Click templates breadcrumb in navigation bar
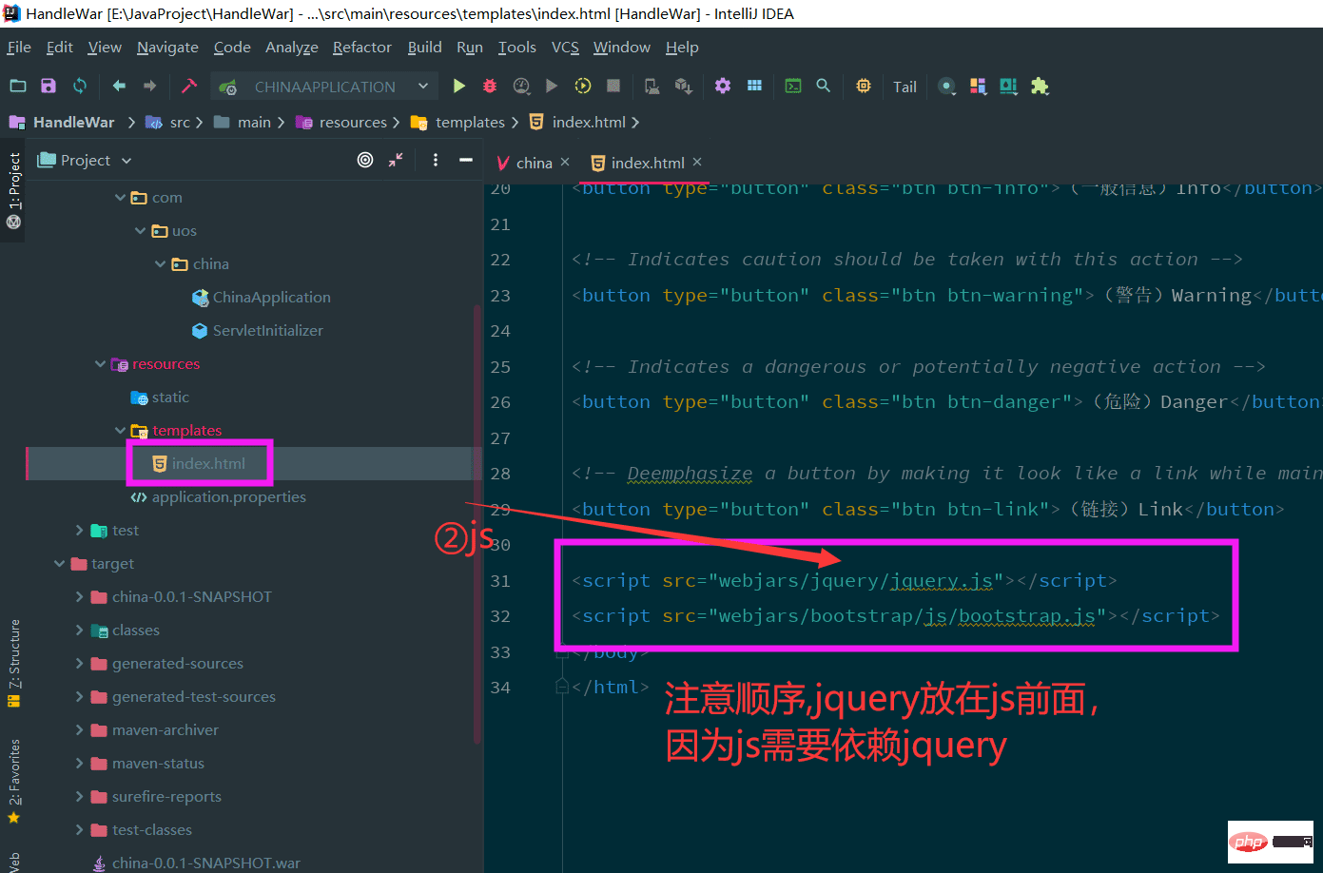 point(470,122)
